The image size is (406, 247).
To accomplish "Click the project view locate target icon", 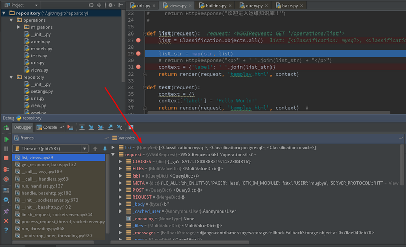I will (91, 5).
